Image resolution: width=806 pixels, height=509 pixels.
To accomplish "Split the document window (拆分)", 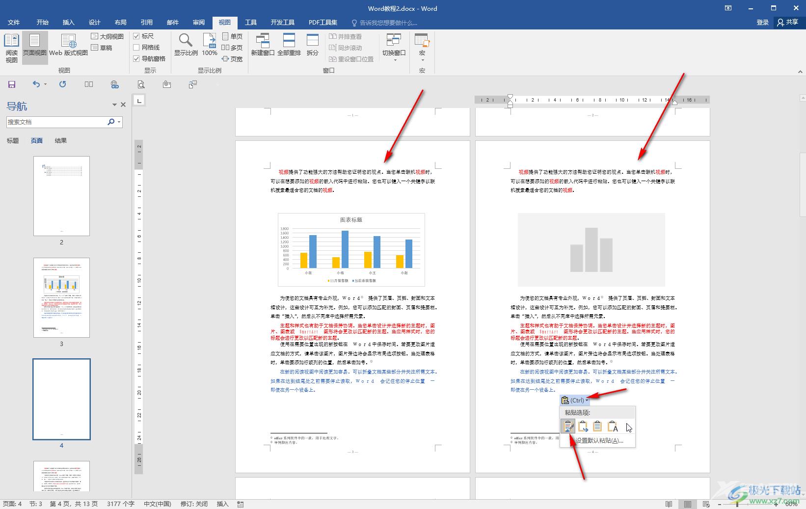I will point(313,45).
